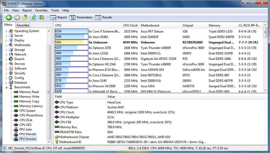The image size is (270, 153).
Task: Select the Storage tree icon
Action: [11, 50]
